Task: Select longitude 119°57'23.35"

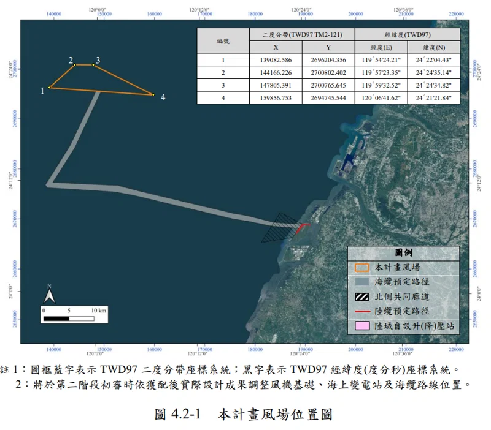Action: tap(381, 72)
